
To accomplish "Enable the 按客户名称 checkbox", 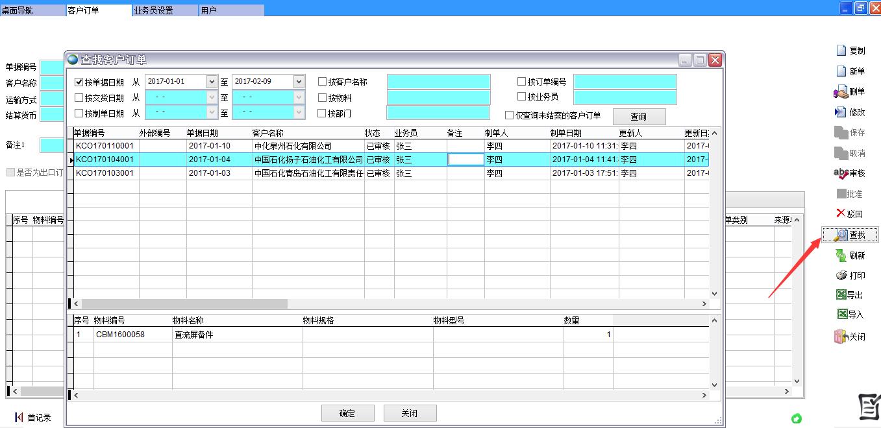I will 323,82.
